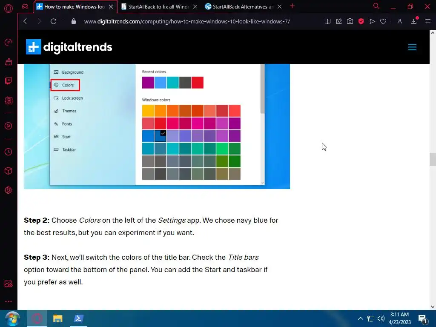
Task: Open the profile account icon
Action: [399, 21]
